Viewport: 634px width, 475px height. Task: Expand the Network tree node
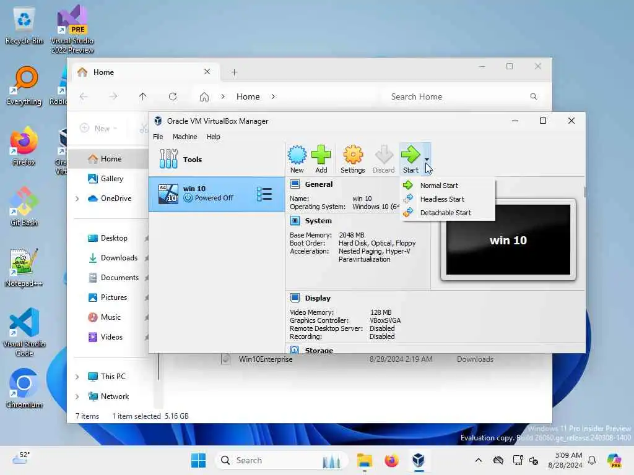77,396
